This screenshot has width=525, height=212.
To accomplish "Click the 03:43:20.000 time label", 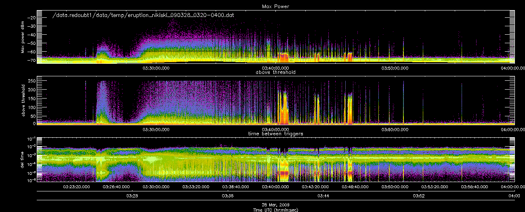I will point(315,187).
